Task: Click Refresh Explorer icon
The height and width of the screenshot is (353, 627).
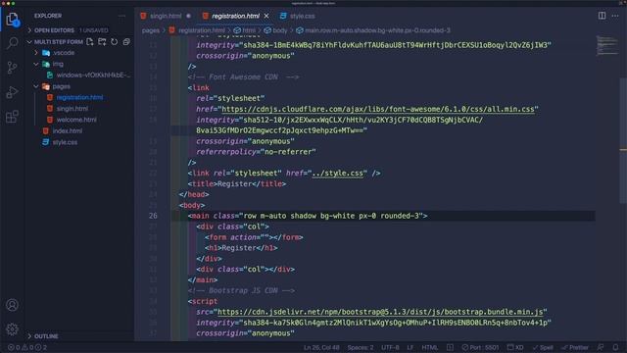Action: pyautogui.click(x=115, y=41)
